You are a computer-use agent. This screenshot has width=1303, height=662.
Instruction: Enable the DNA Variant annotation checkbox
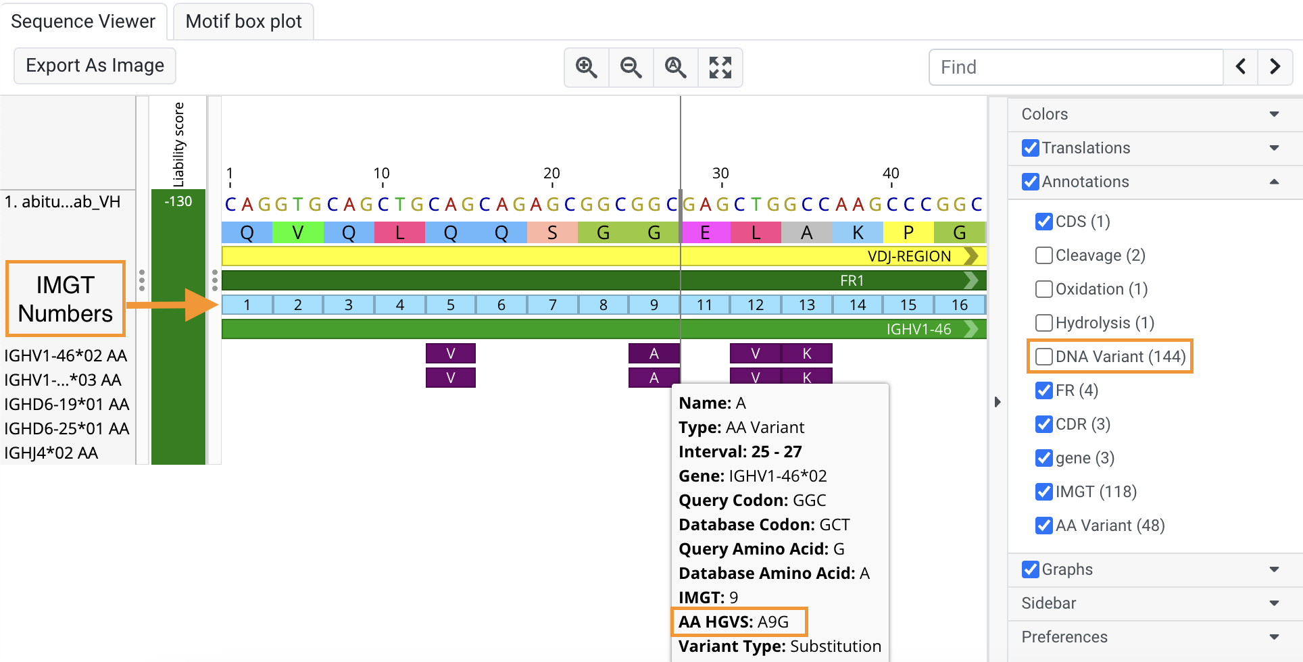[1043, 356]
